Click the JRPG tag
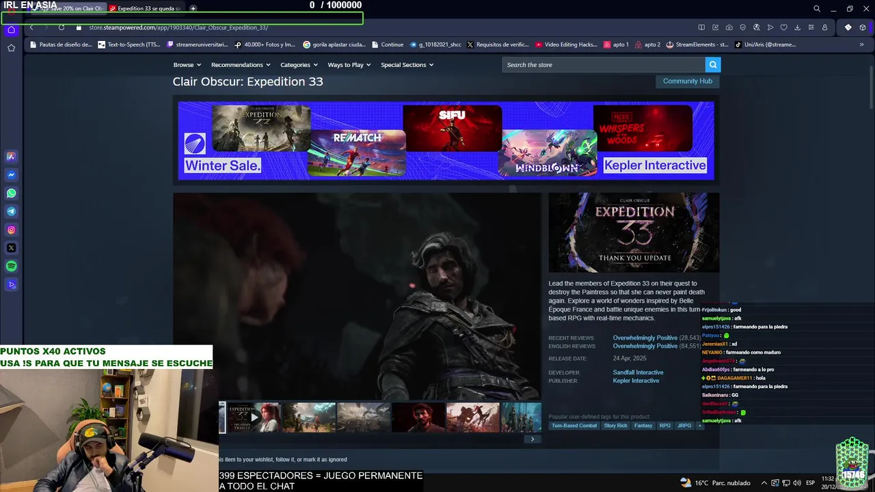875x492 pixels. coord(684,426)
